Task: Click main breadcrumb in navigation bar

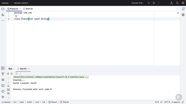Action: point(22,102)
